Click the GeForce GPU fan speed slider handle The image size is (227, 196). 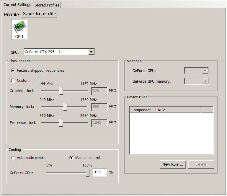(x=87, y=173)
